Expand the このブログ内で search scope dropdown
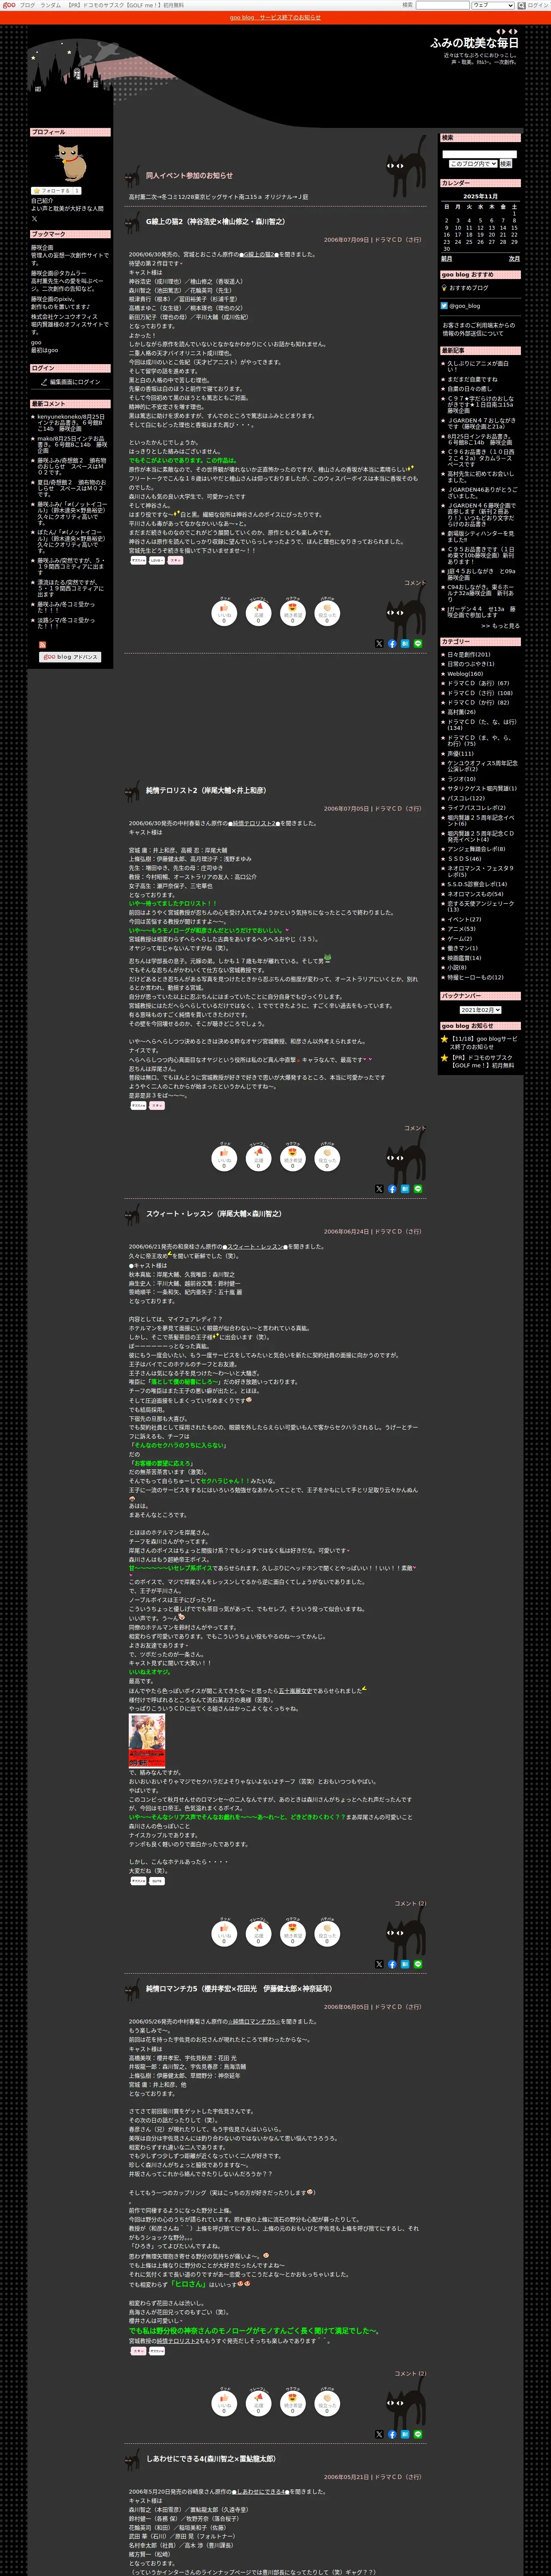This screenshot has height=2576, width=551. click(472, 163)
